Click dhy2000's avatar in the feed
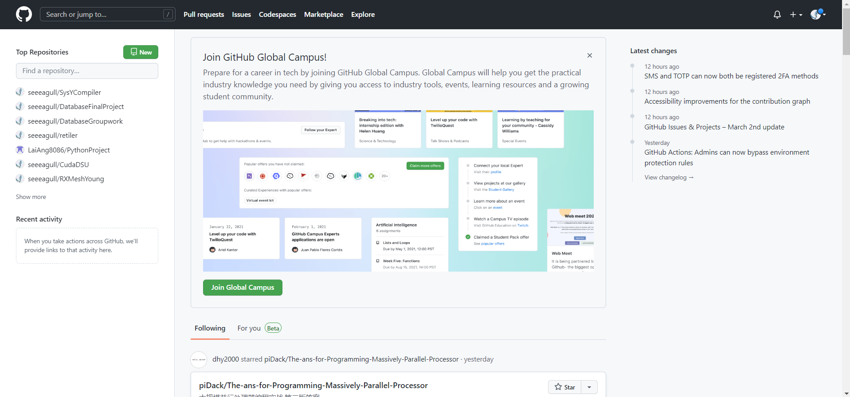This screenshot has height=397, width=850. [199, 360]
